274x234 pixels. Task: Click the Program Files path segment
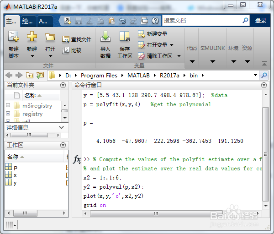[x=99, y=76]
